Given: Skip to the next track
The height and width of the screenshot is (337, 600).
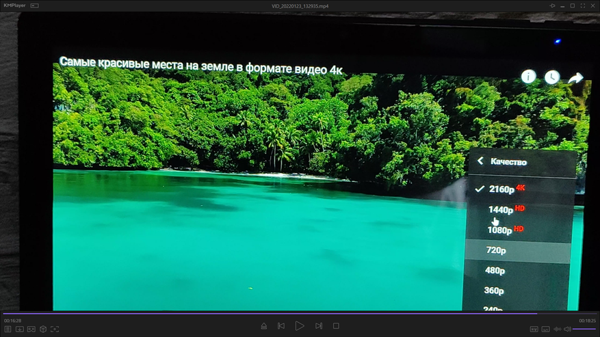Looking at the screenshot, I should [x=319, y=326].
